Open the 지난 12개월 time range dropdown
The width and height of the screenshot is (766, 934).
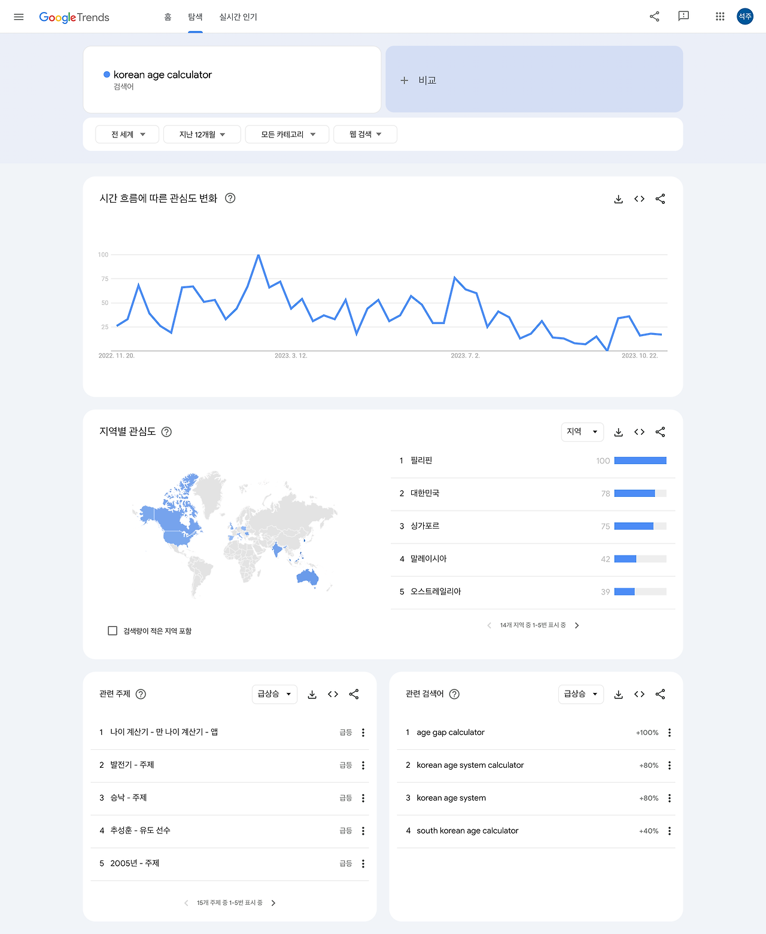click(202, 135)
